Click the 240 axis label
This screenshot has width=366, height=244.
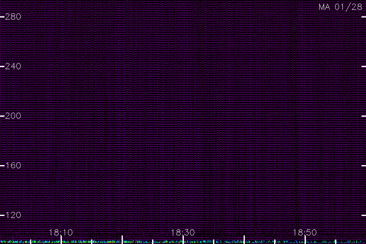13,66
